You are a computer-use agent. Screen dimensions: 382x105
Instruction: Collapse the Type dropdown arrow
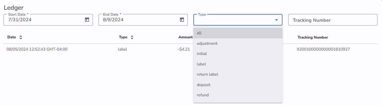(x=276, y=20)
